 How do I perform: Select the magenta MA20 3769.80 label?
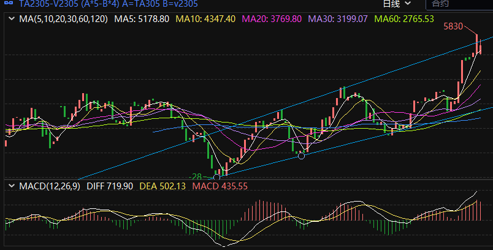272,19
